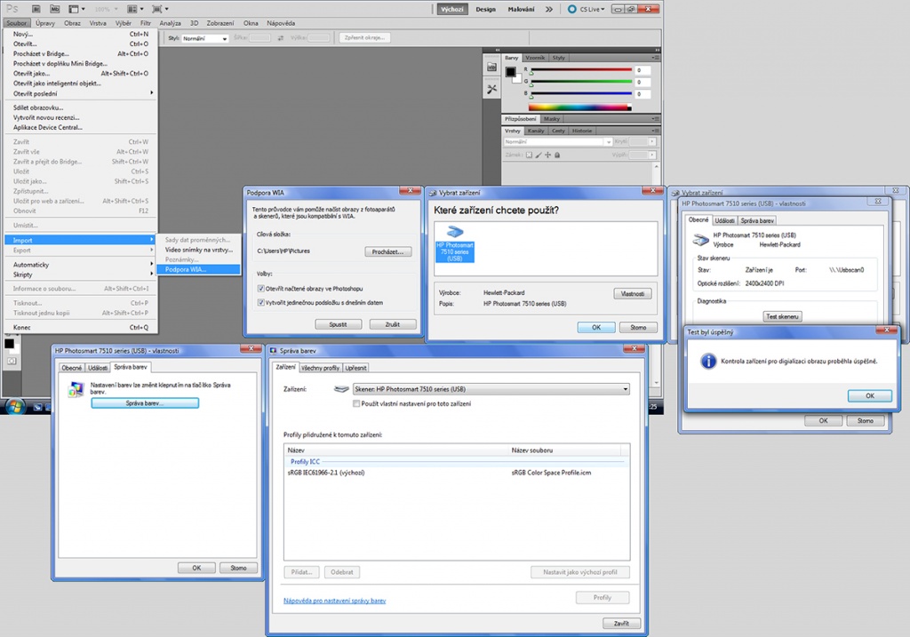
Task: Open the Barvy panel flyout menu
Action: tap(655, 58)
